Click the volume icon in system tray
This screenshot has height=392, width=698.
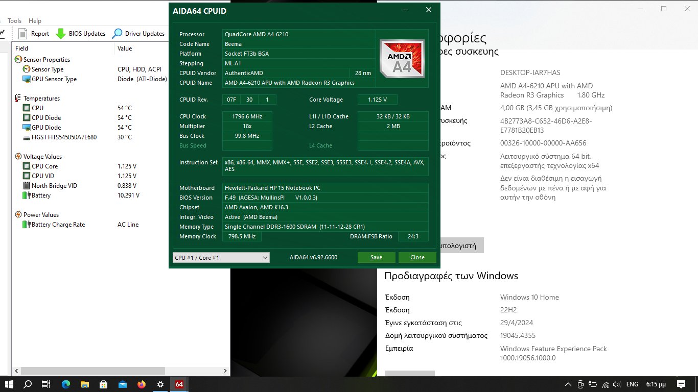(x=617, y=384)
